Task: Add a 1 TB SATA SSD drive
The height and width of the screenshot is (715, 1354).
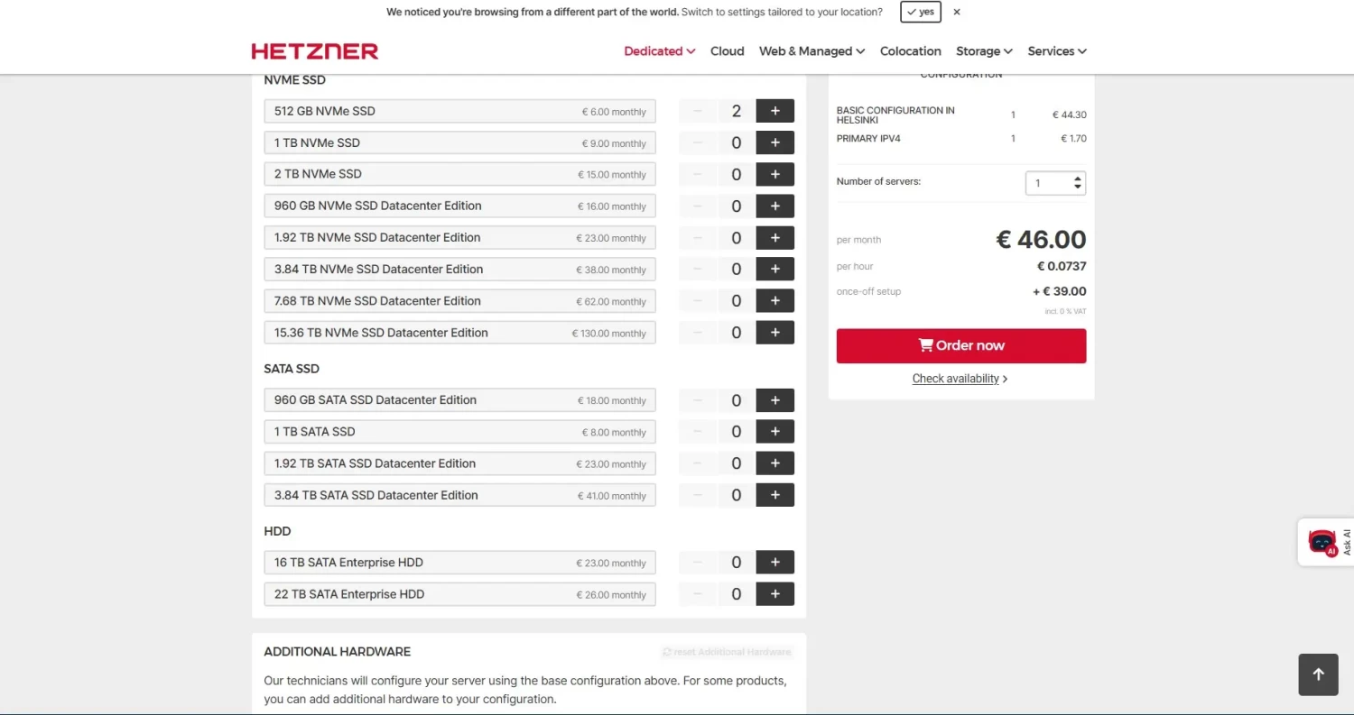Action: 774,432
